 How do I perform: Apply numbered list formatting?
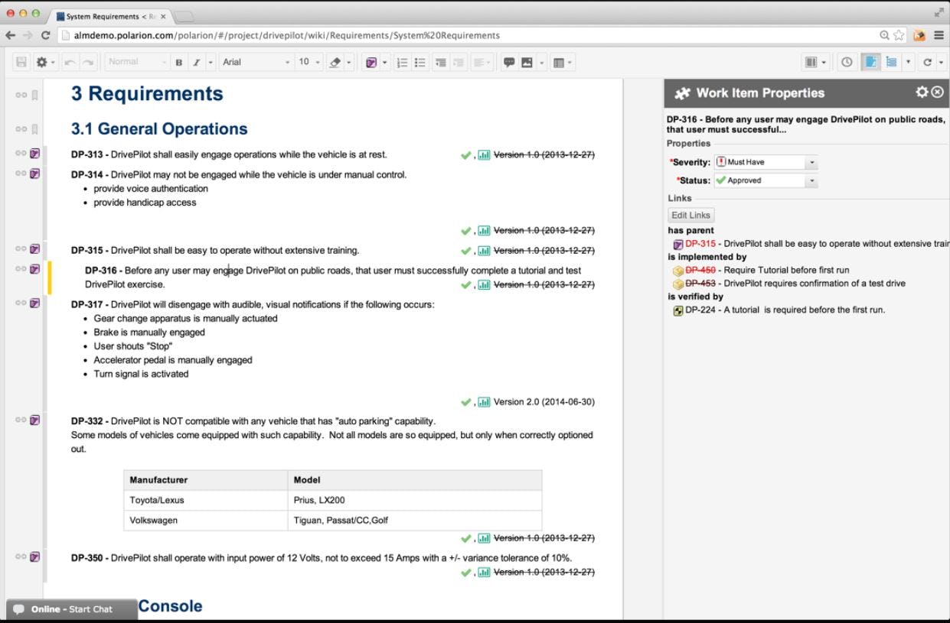[402, 62]
